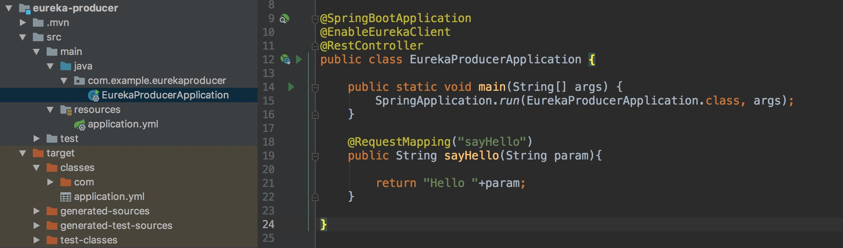843x248 pixels.
Task: Run main method via line 14 green arrow
Action: point(291,87)
